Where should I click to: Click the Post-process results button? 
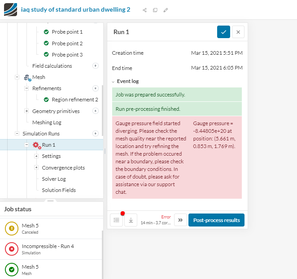[x=216, y=220]
